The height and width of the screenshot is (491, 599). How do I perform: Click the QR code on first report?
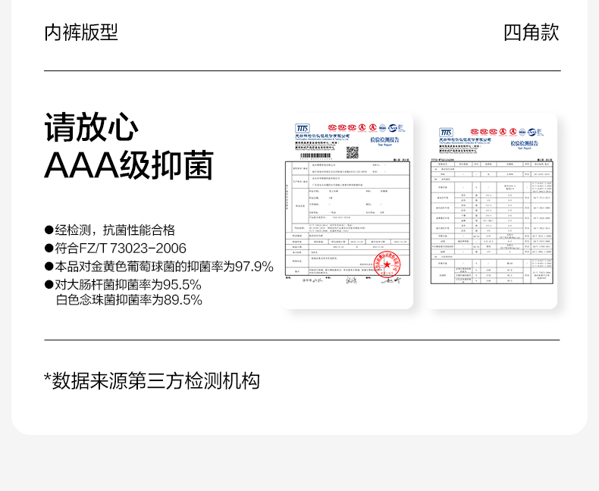click(x=353, y=152)
